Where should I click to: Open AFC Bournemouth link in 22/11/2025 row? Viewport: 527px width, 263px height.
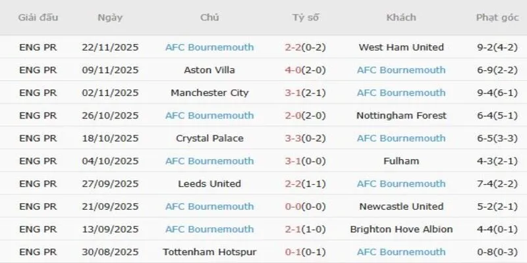[209, 47]
